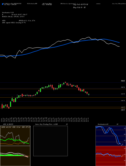Click the 146.76 price axis label
Screen dimensions: 126x166
click(123, 101)
